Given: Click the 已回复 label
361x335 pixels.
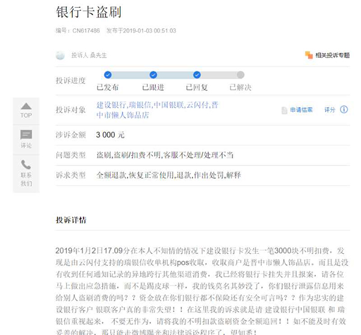Looking at the screenshot, I should [197, 87].
